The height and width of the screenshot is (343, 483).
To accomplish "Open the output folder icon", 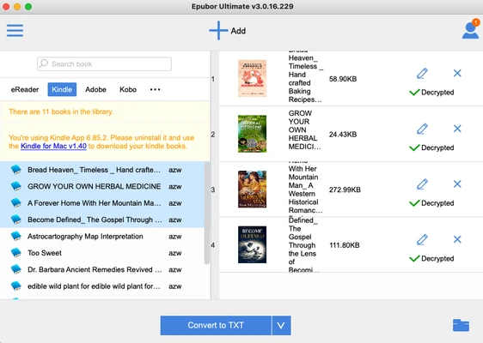I will pos(461,325).
